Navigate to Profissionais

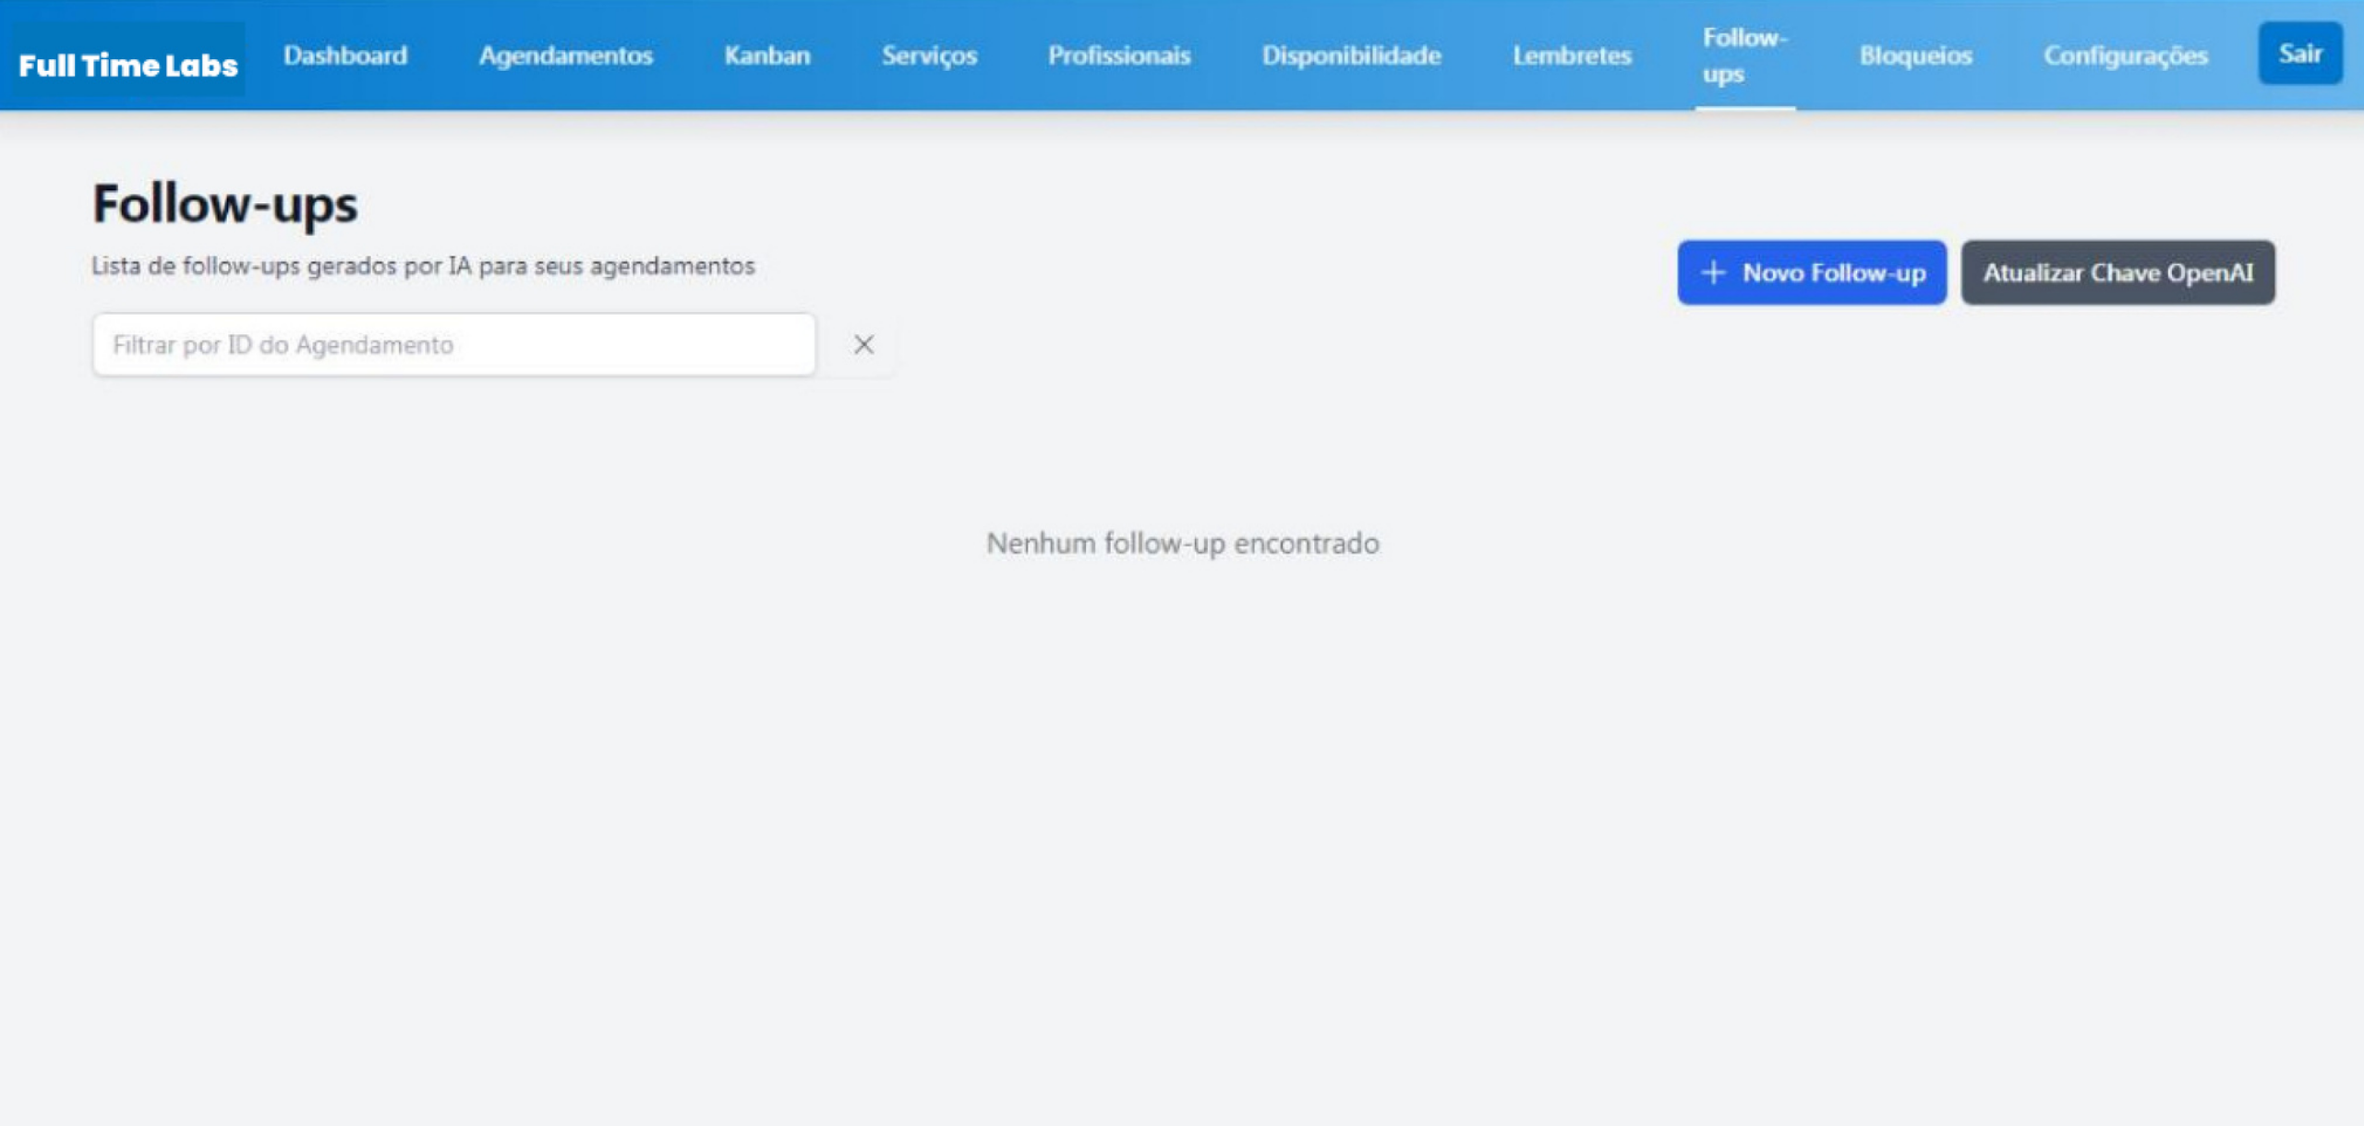click(x=1118, y=55)
